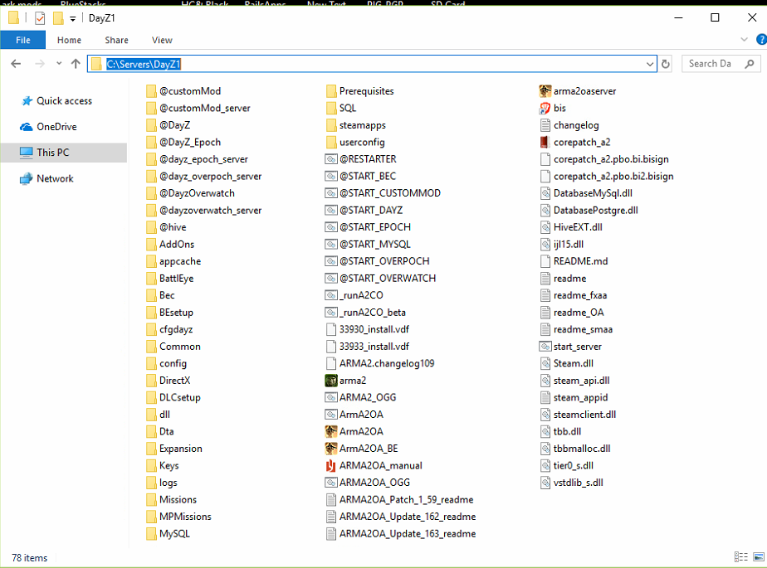Screen dimensions: 767x568
Task: Open the File menu
Action: [23, 40]
